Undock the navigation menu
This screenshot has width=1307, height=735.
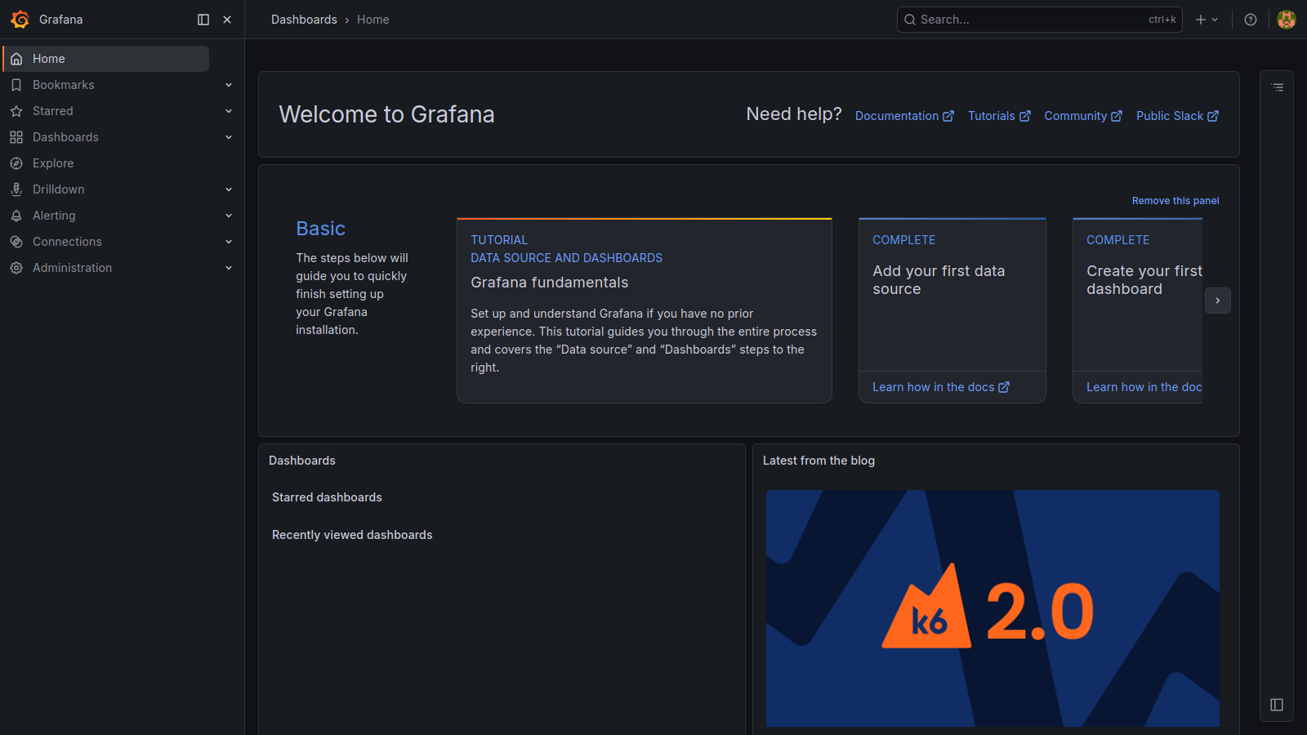coord(203,20)
